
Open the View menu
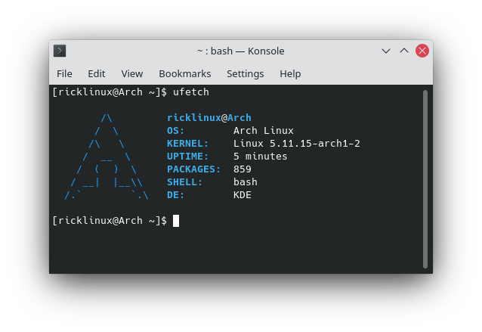tap(132, 74)
